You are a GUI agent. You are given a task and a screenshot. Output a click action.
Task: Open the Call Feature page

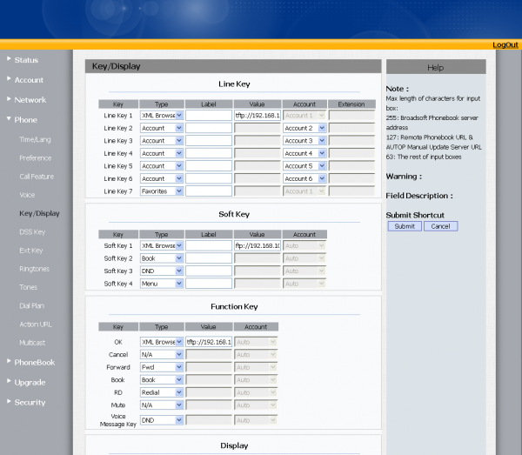[x=37, y=177]
